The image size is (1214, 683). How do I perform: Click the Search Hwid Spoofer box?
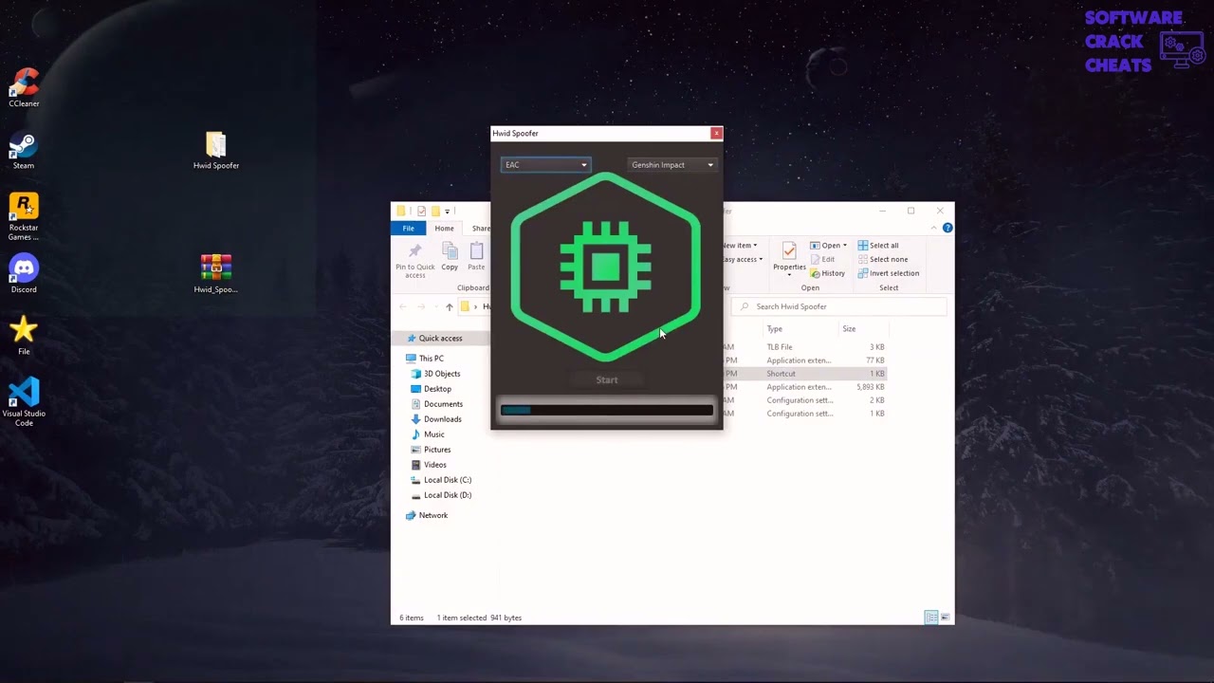tap(839, 306)
